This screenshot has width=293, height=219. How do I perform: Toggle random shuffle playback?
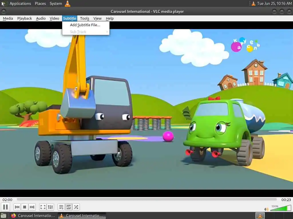(x=76, y=207)
